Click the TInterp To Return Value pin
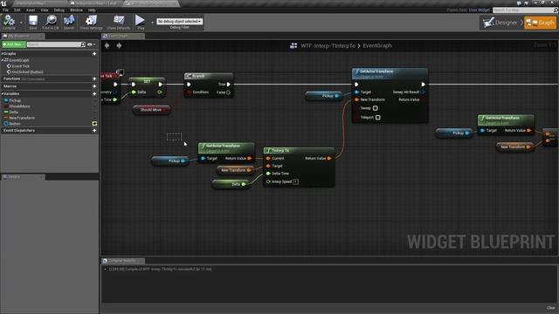The image size is (559, 314). pos(329,158)
